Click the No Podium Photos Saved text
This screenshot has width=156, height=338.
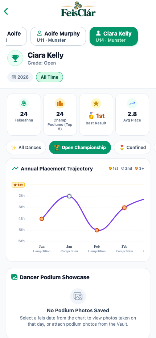pos(78,310)
